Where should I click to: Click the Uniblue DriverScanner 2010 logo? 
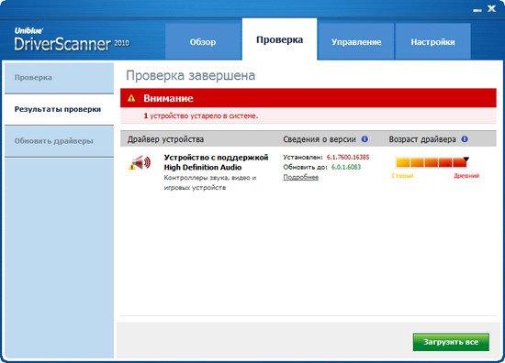[x=72, y=39]
